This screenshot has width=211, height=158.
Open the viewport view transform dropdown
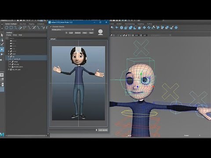[160, 35]
